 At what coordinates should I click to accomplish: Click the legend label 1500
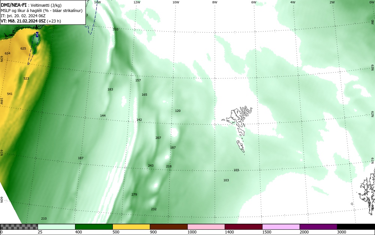(x=267, y=232)
